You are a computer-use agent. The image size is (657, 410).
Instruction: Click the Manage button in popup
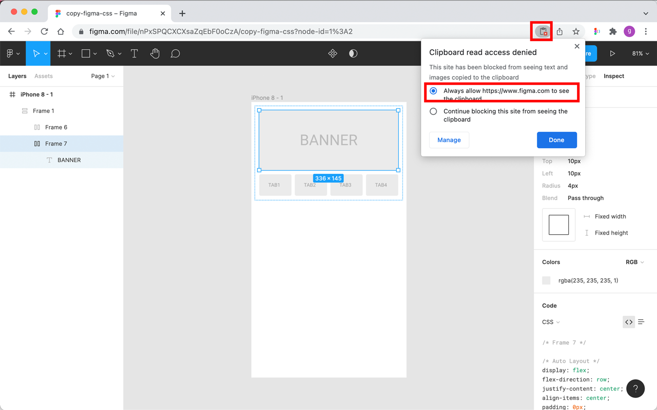[449, 140]
